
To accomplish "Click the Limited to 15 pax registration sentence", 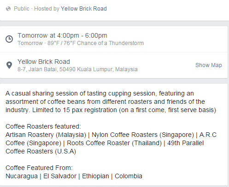I will coord(124,110).
